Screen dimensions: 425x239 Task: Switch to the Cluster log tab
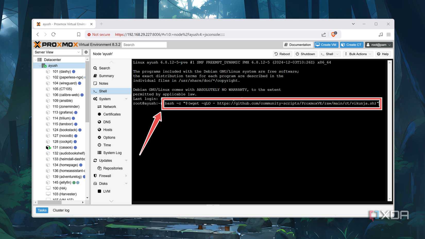click(x=61, y=210)
